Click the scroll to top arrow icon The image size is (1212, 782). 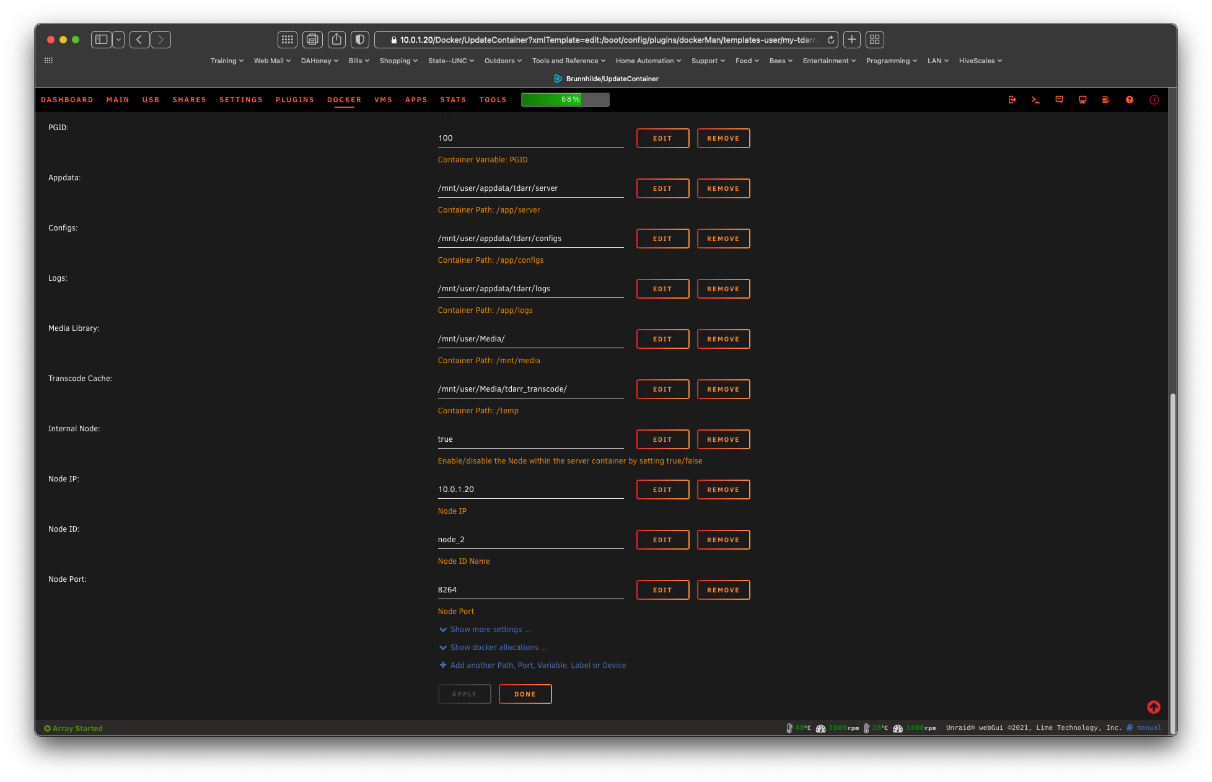click(1154, 707)
